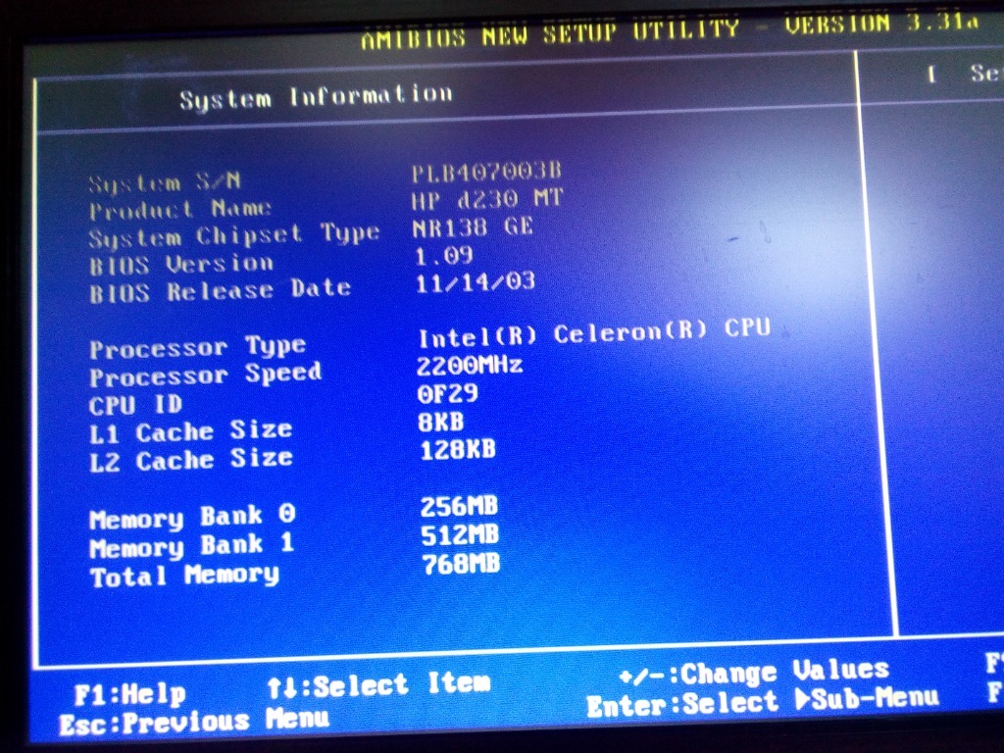Click the Select Item arrows hint
1004x753 pixels.
coord(378,685)
